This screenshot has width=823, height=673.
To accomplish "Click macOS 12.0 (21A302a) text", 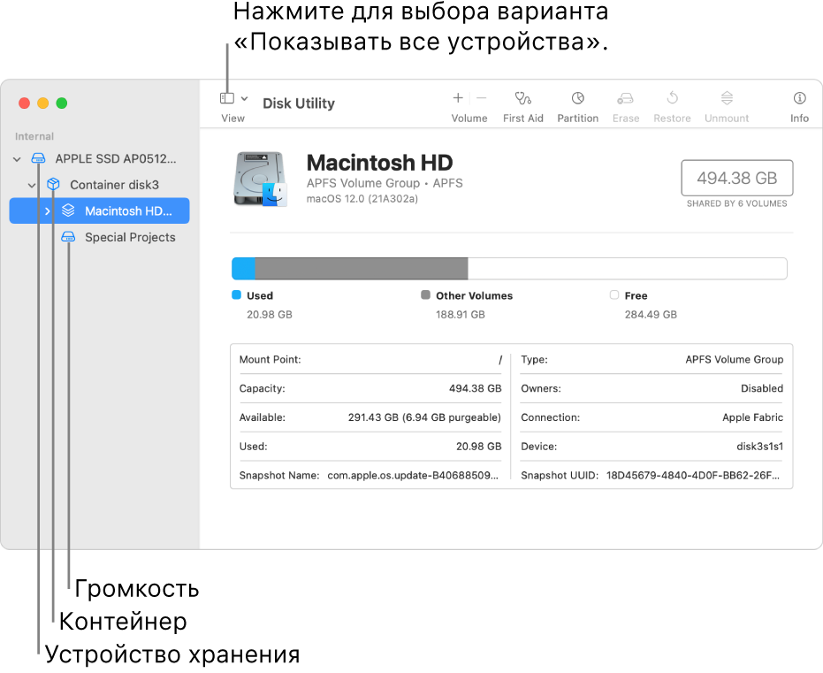I will (362, 199).
